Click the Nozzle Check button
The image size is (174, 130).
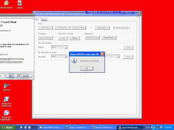pos(79,27)
